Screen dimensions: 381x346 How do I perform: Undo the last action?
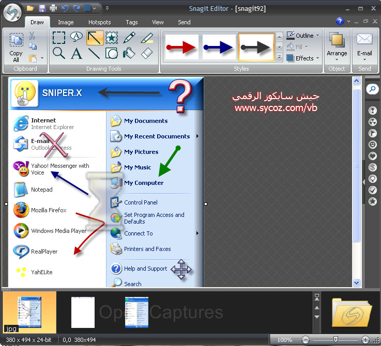point(65,8)
